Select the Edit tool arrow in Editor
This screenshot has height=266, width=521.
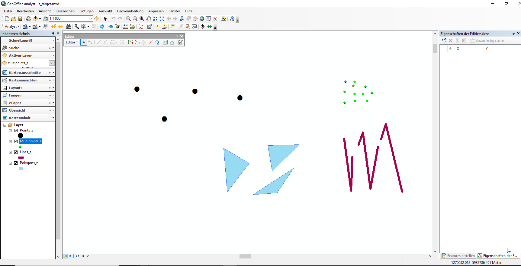(x=84, y=42)
